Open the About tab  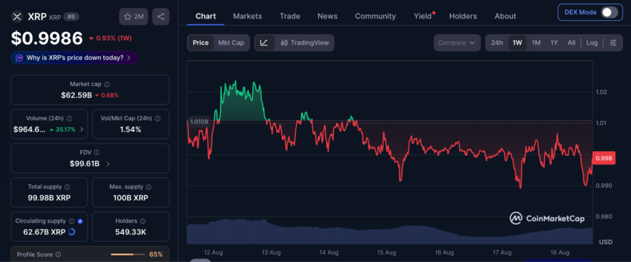tap(505, 16)
